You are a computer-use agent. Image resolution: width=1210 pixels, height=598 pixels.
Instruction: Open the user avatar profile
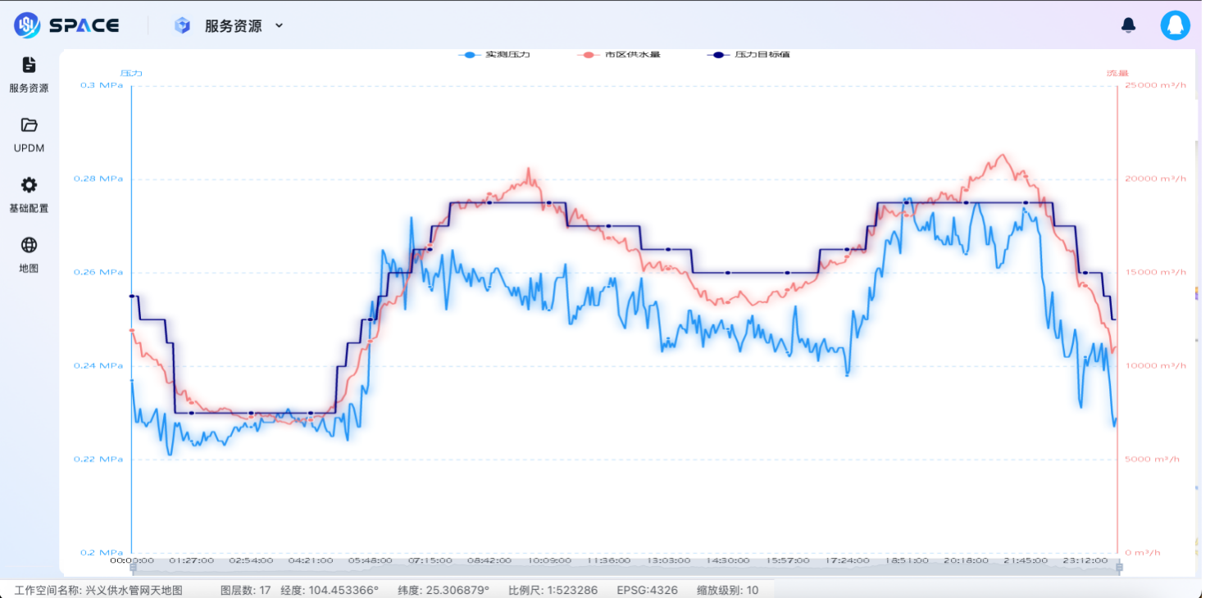(1175, 25)
